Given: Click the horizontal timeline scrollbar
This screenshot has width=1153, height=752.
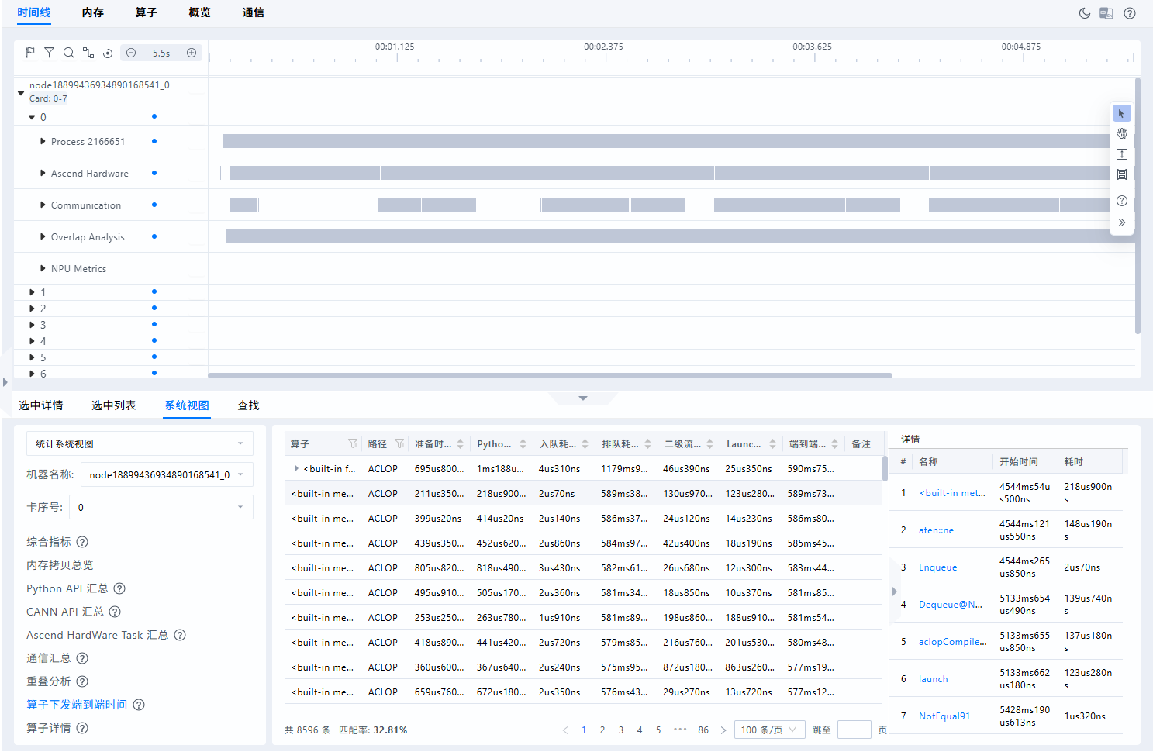Looking at the screenshot, I should coord(551,375).
